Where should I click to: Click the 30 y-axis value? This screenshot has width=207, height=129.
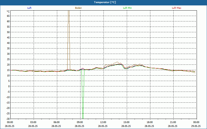(x=8, y=54)
